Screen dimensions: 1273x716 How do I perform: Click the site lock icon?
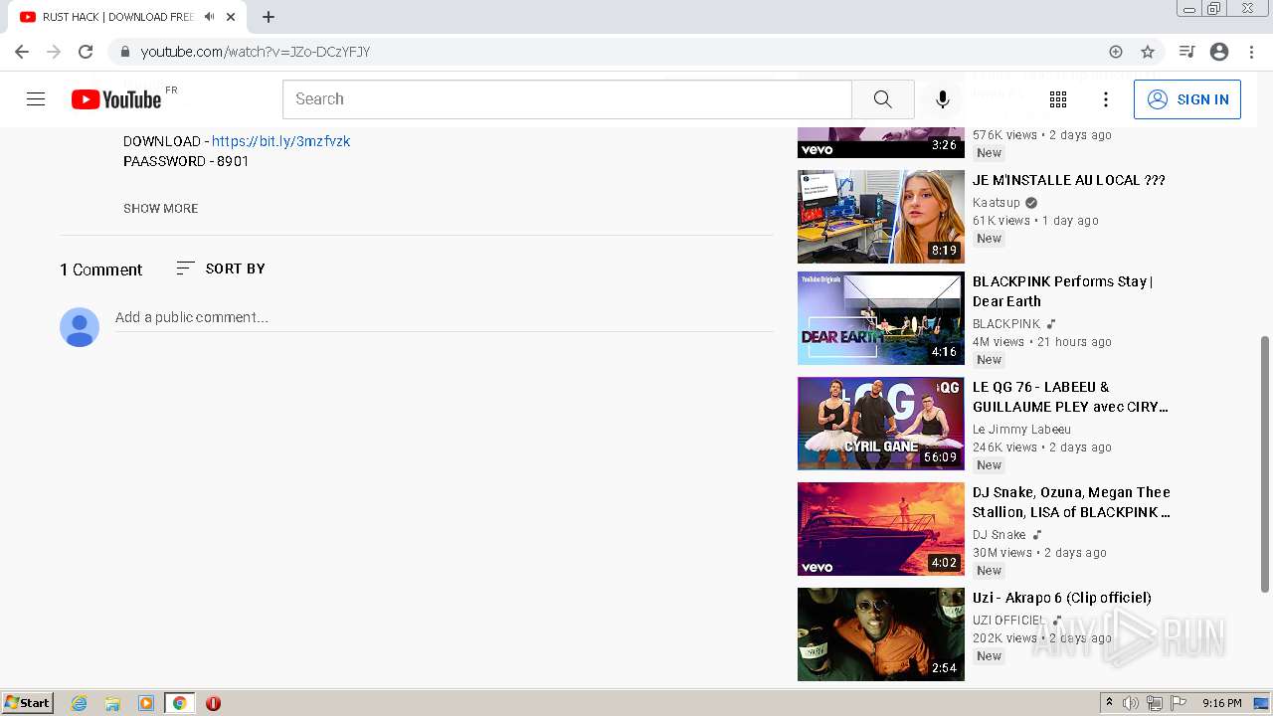(124, 52)
